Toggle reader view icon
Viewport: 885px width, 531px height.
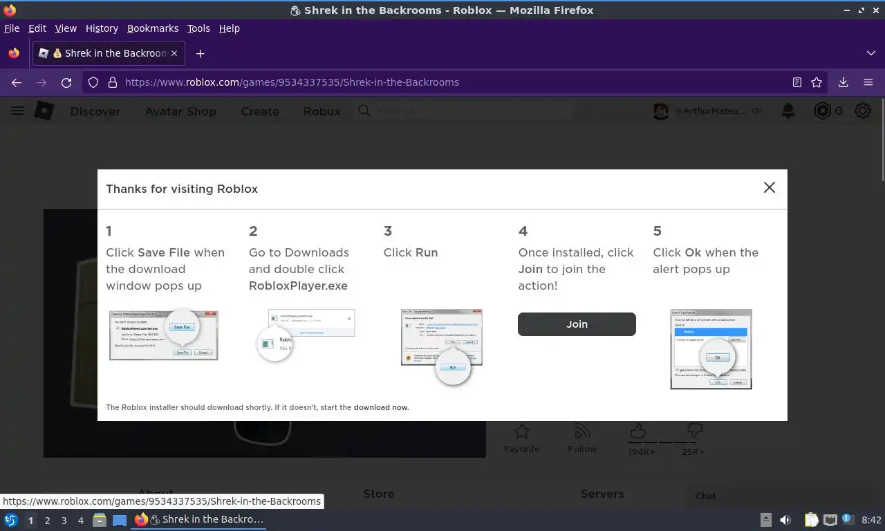(796, 82)
